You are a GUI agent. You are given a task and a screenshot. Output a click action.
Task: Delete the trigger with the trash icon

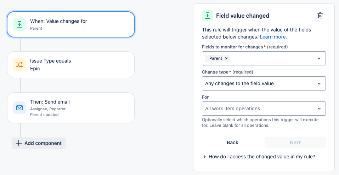point(320,15)
